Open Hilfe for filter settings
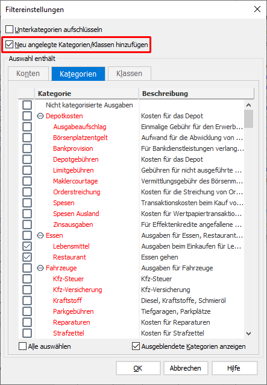Screen dimensions: 267x385 click(x=234, y=368)
